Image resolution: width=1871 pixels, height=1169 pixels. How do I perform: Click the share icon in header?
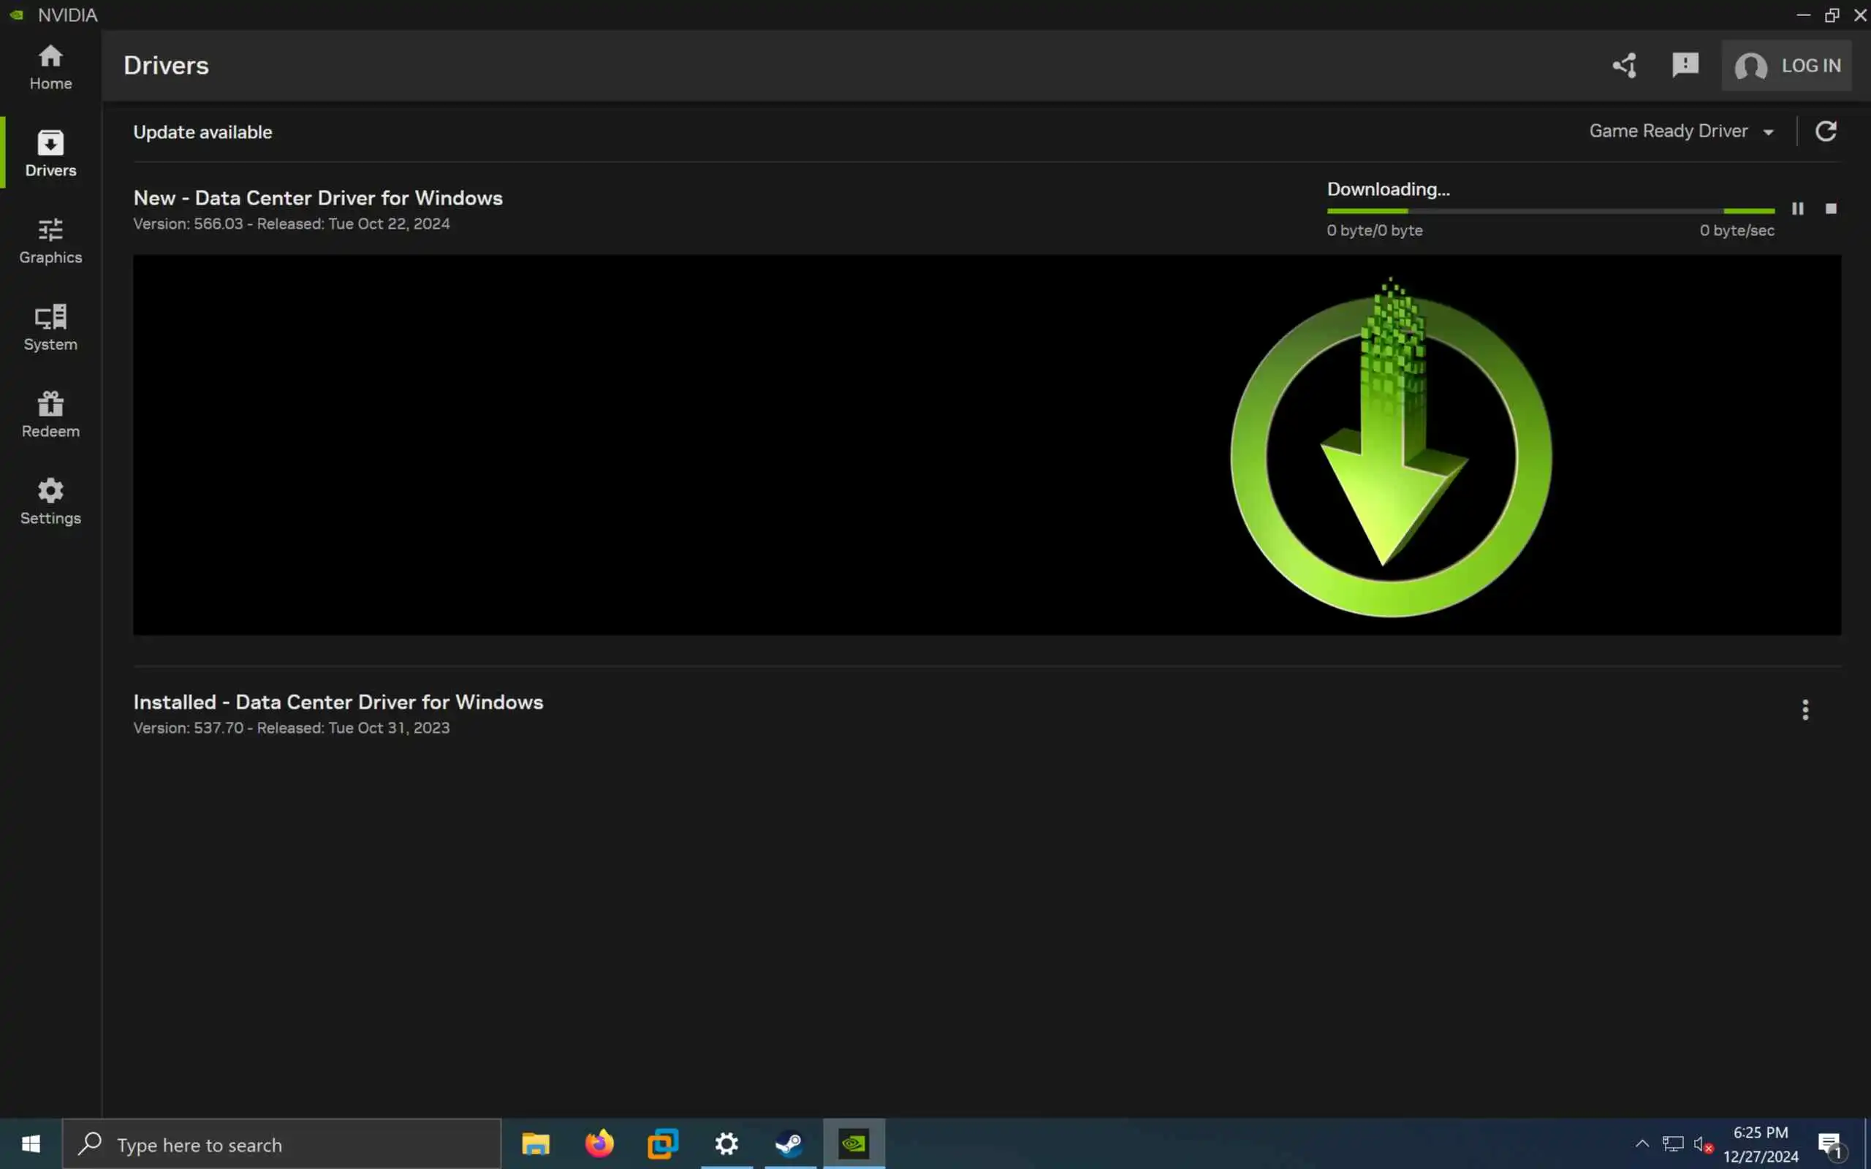[x=1623, y=66]
